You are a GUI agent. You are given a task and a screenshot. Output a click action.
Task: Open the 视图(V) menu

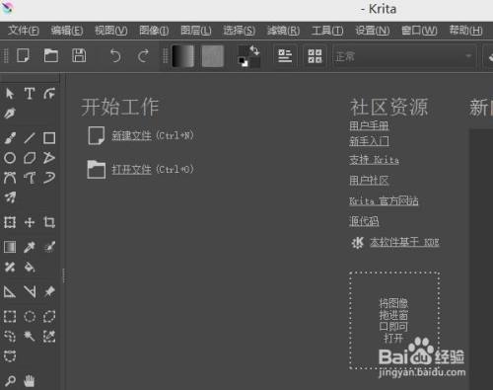111,31
